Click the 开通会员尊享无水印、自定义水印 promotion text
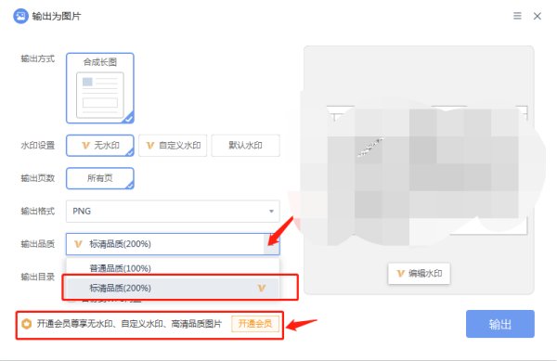 coord(129,324)
